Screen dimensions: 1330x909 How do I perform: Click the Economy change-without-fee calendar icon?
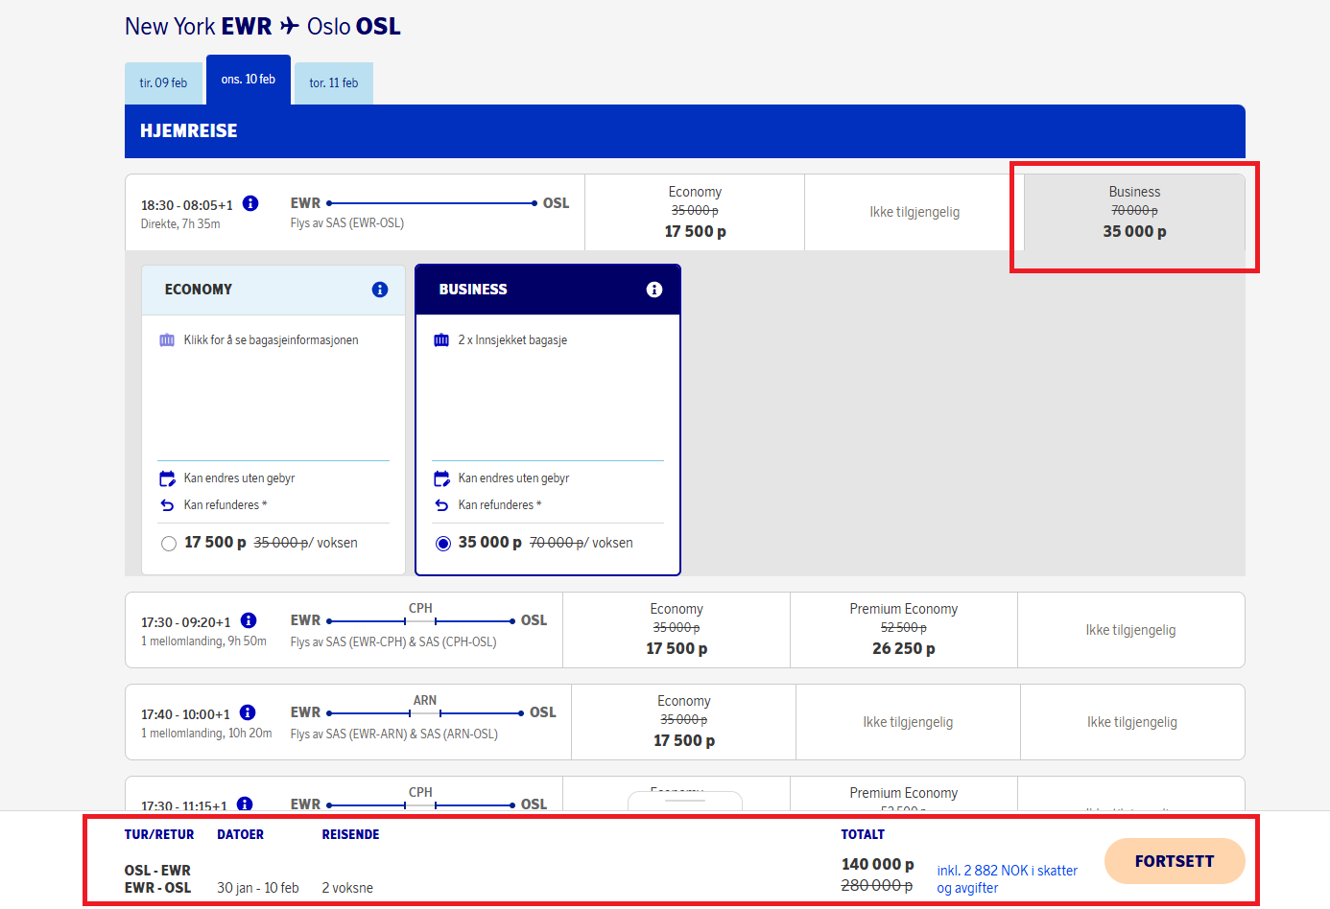167,478
